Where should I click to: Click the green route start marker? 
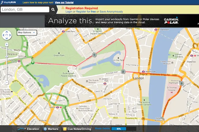[33, 62]
